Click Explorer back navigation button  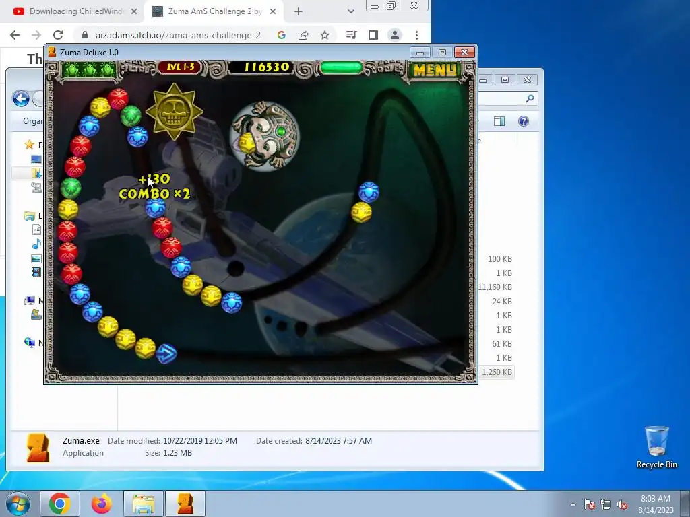[21, 98]
